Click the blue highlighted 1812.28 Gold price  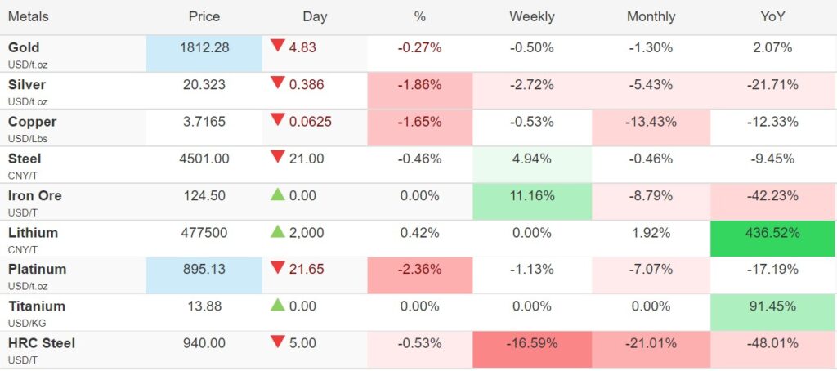tap(204, 47)
